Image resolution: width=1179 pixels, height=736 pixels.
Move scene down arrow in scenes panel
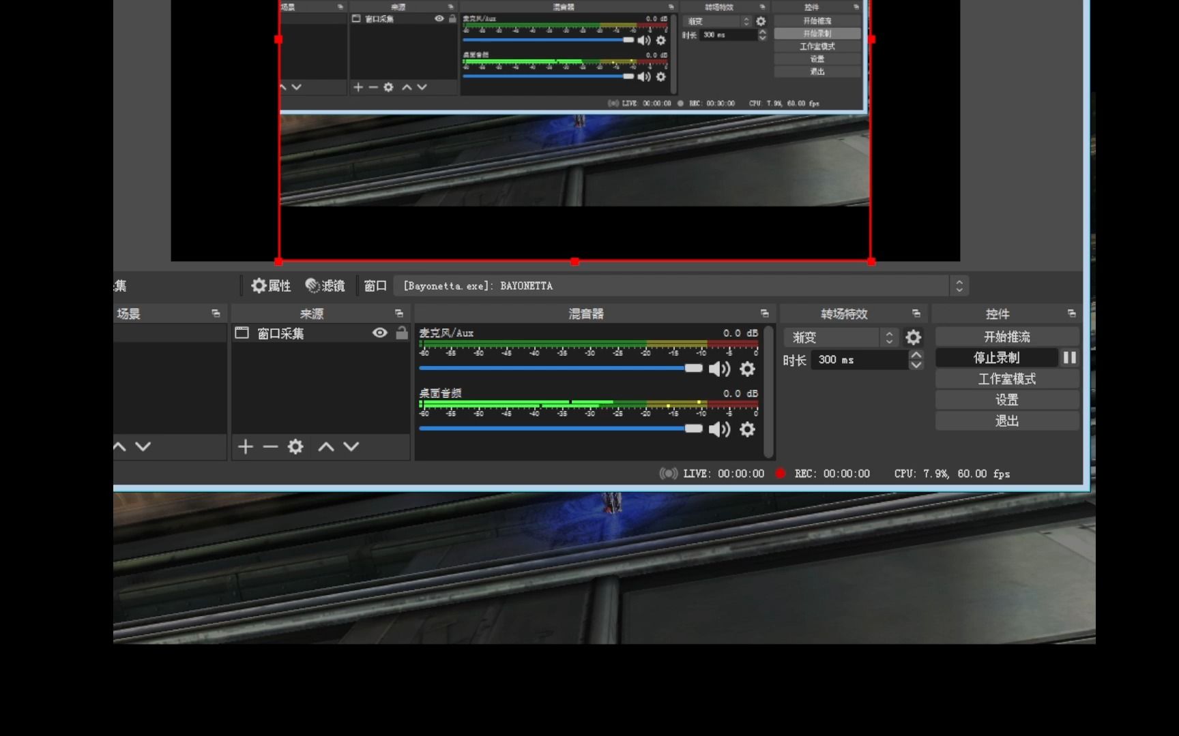click(x=143, y=446)
